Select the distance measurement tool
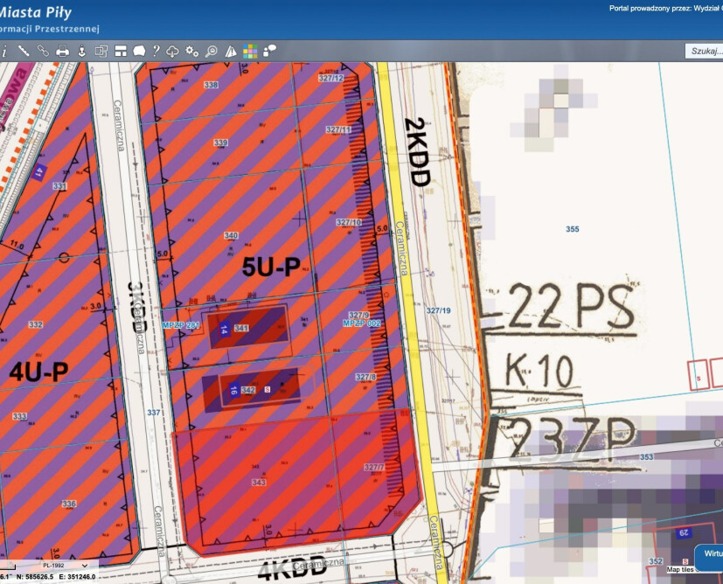 click(24, 51)
